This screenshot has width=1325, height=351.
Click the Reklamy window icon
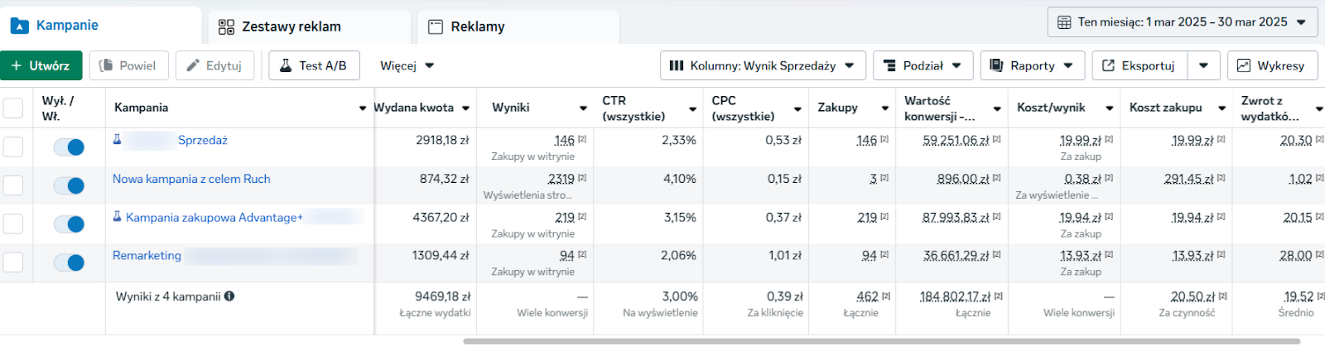(436, 26)
